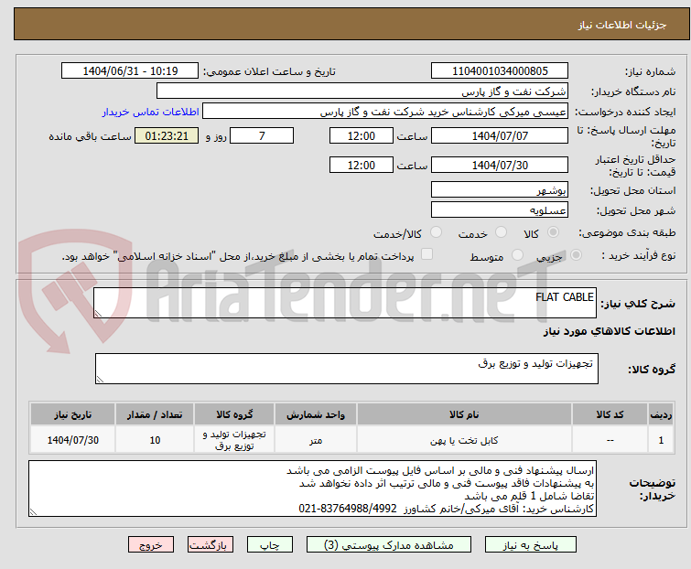Viewport: 691px width, 569px height.
Task: Click the price validity time 12:00 field
Action: pyautogui.click(x=361, y=166)
